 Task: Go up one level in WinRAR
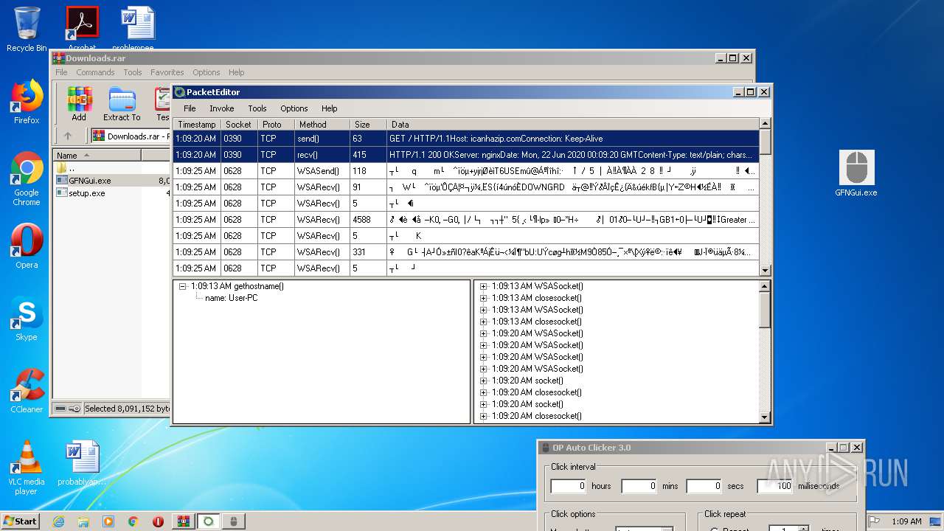coord(68,136)
